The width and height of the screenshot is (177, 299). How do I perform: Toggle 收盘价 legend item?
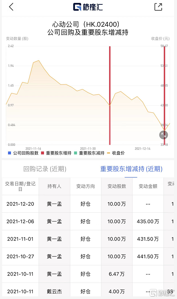pos(116,153)
